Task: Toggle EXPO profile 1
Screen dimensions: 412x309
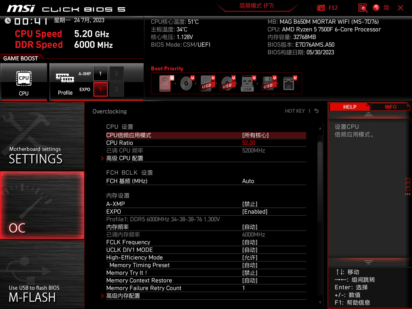Action: pos(100,89)
